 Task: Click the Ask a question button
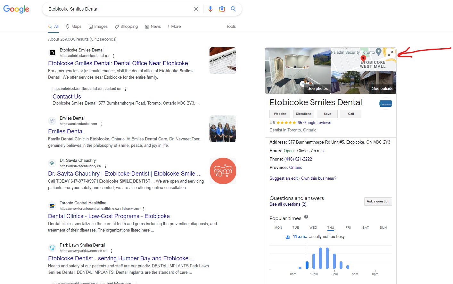378,201
